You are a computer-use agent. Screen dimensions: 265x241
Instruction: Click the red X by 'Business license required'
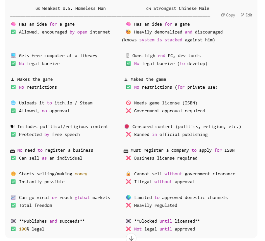tap(129, 158)
